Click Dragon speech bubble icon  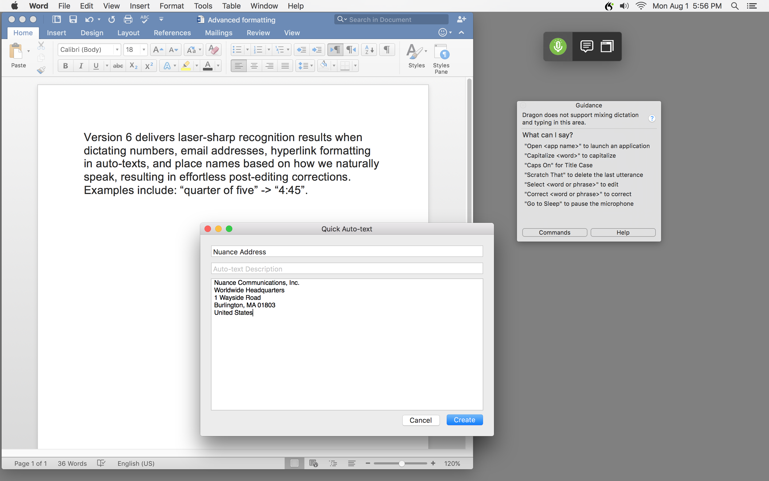pyautogui.click(x=587, y=46)
